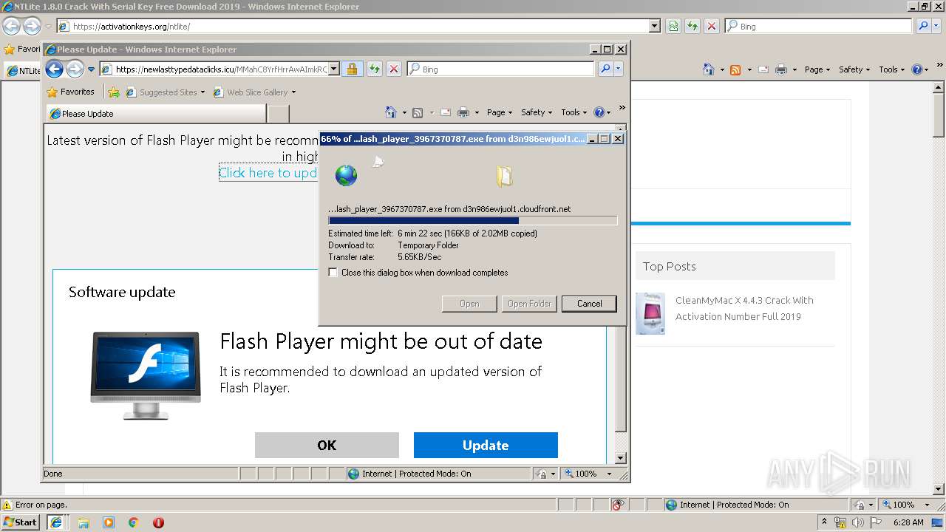Image resolution: width=946 pixels, height=532 pixels.
Task: Open Safety menu in main NTLite window
Action: point(854,69)
